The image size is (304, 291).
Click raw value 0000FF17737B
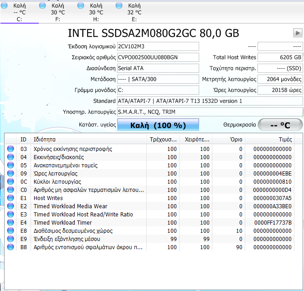pos(273,222)
